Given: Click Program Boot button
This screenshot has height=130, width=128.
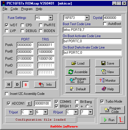Looking at the screenshot, I should click(x=78, y=80).
